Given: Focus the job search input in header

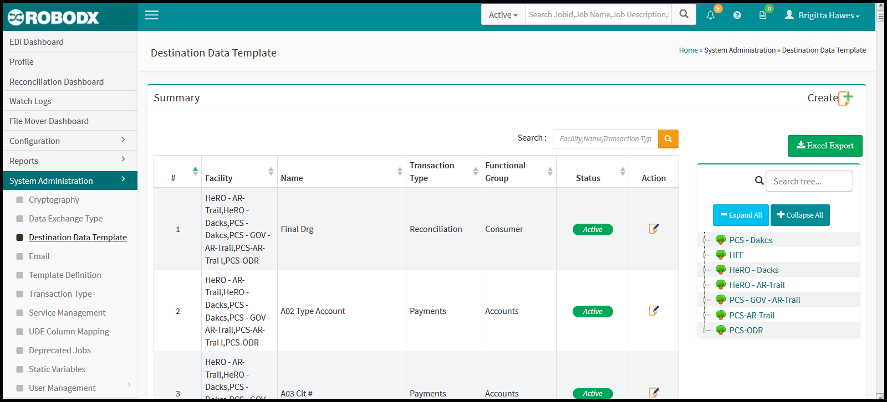Looking at the screenshot, I should (599, 15).
